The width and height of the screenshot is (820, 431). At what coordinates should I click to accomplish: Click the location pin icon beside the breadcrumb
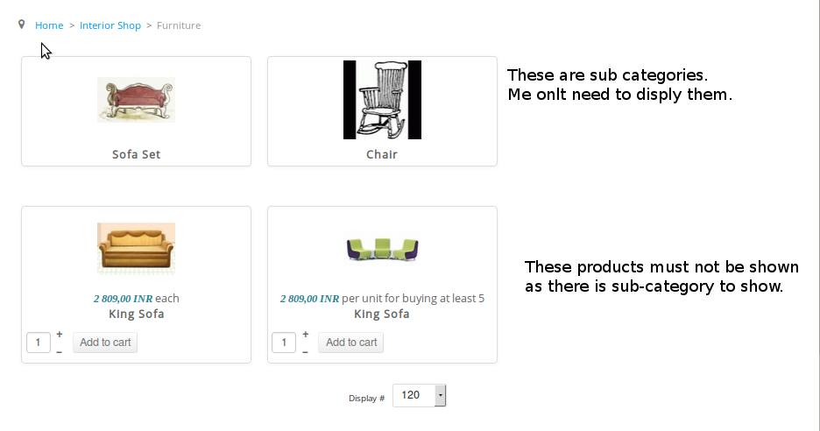tap(22, 25)
